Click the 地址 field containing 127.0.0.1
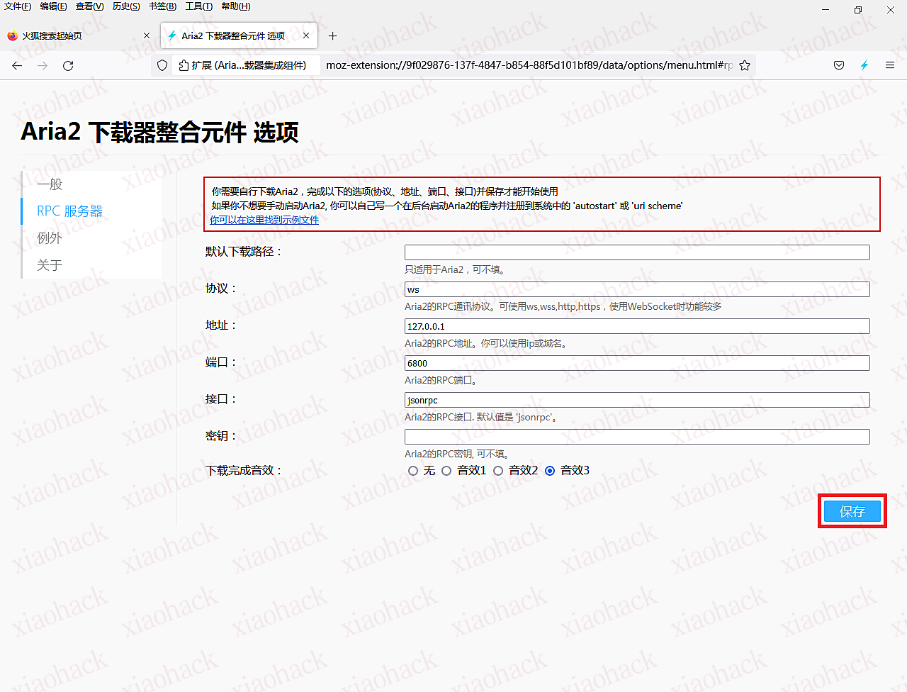Viewport: 907px width, 692px height. pyautogui.click(x=637, y=326)
